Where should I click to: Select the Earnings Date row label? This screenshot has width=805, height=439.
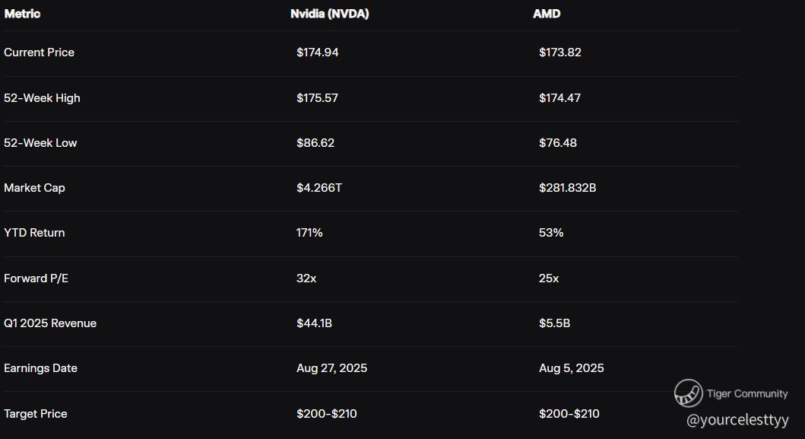[x=40, y=368]
